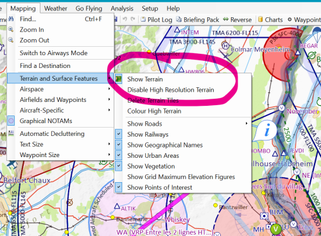Open the Help menu

[x=173, y=8]
